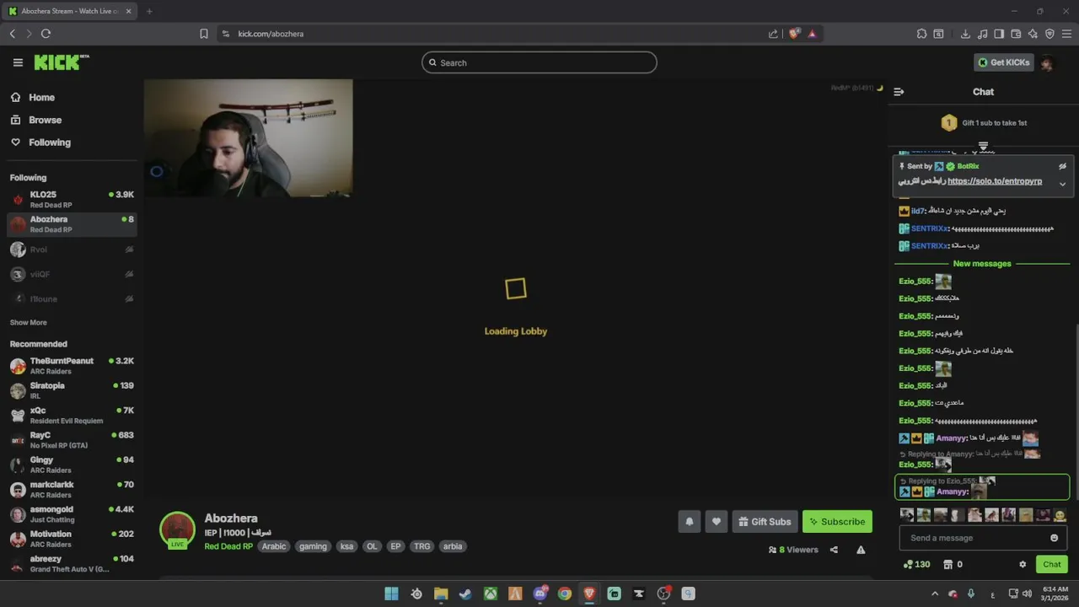Expand Show More followed channels
Viewport: 1079px width, 607px height.
click(29, 322)
